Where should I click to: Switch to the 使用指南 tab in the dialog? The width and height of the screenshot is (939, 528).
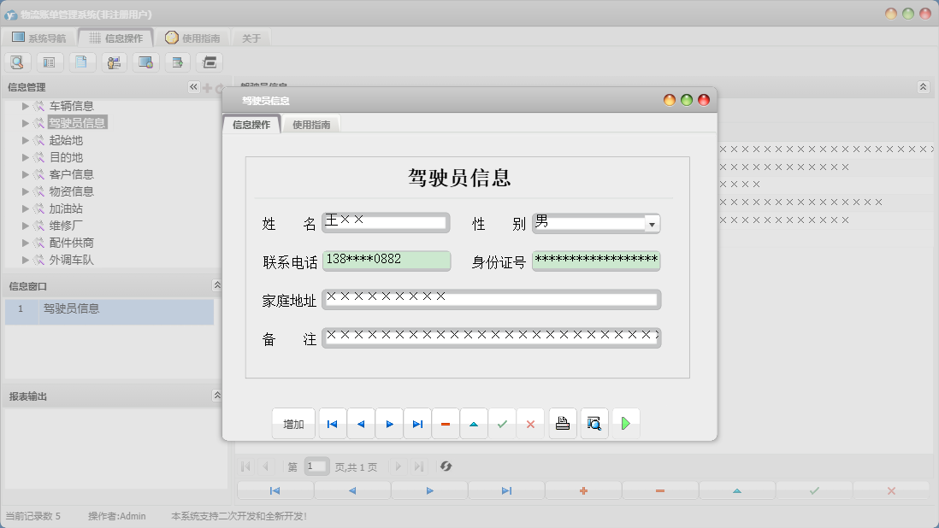click(x=311, y=123)
